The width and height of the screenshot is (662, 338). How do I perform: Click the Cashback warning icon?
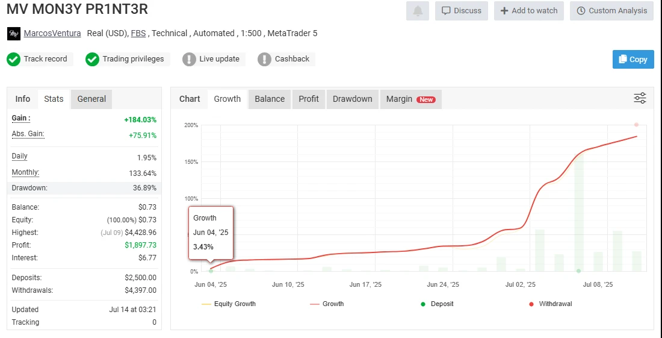click(x=264, y=59)
